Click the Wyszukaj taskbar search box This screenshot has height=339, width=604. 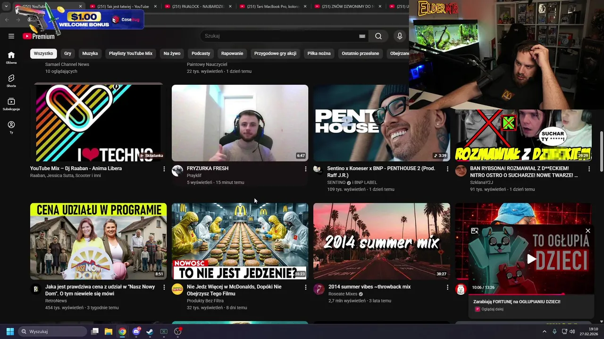(x=52, y=331)
